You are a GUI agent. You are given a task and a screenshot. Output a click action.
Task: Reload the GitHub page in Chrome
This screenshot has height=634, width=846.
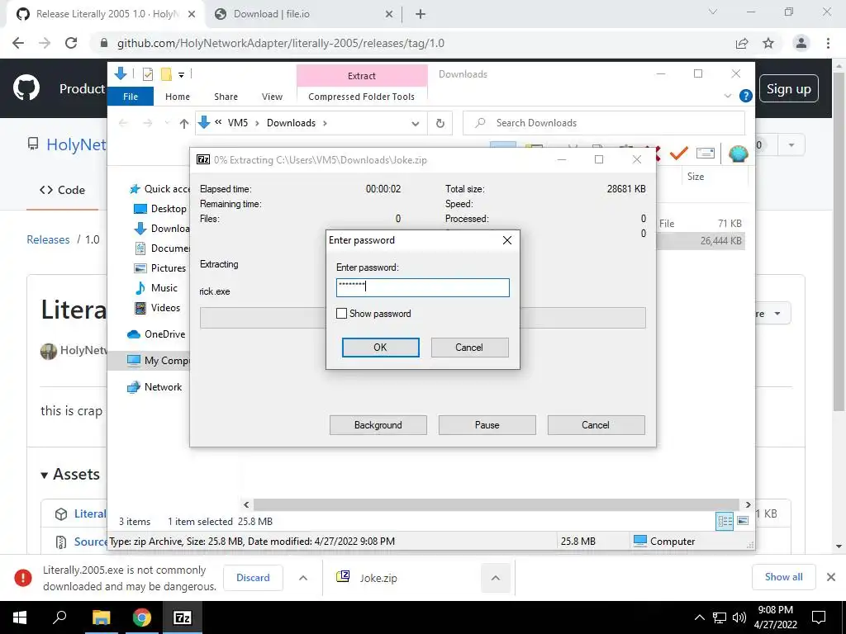tap(71, 43)
